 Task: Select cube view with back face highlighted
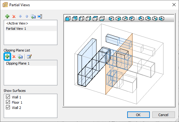tap(75, 18)
